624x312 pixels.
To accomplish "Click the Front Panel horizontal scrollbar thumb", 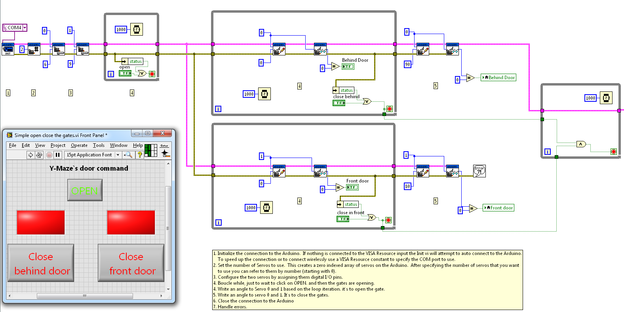I will (85, 296).
